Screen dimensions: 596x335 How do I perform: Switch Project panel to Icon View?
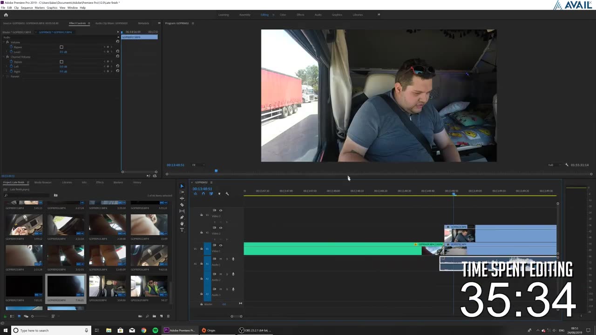pyautogui.click(x=19, y=316)
